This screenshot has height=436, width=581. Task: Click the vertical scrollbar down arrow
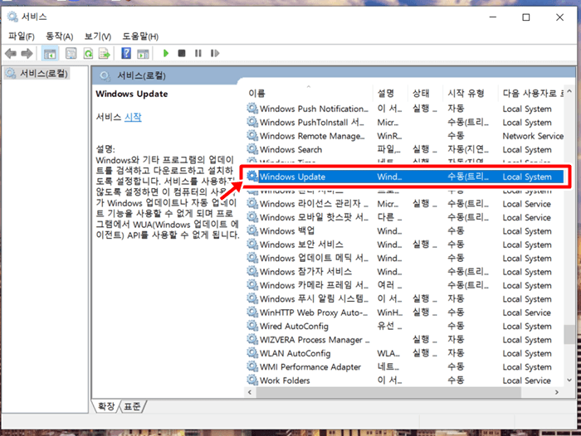coord(569,380)
